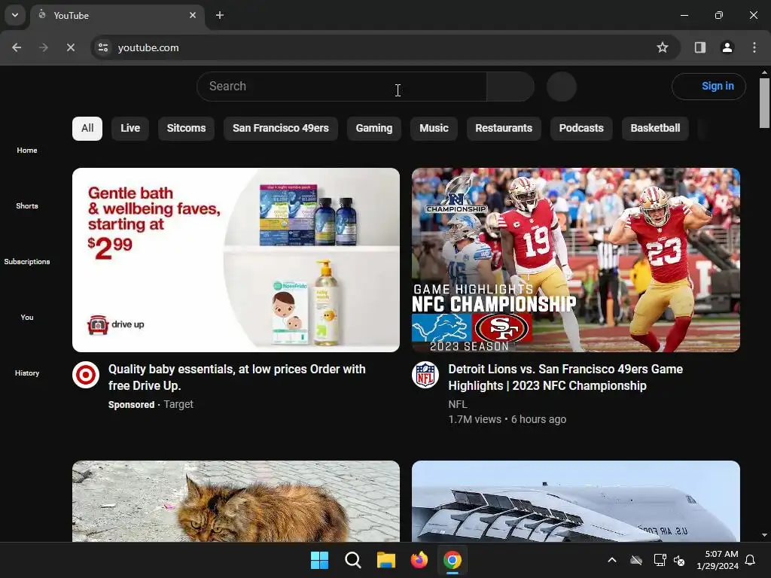
Task: Select the All filter chip
Action: 87,128
